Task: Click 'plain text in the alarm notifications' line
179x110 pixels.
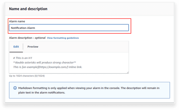Action: (x=42, y=93)
